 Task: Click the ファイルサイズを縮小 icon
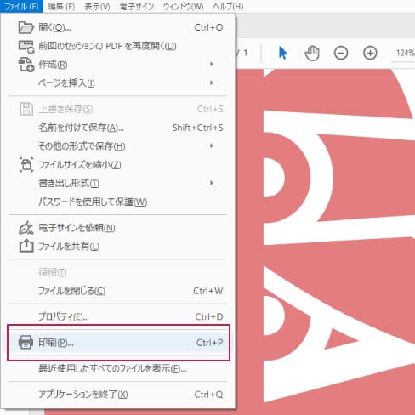[26, 165]
